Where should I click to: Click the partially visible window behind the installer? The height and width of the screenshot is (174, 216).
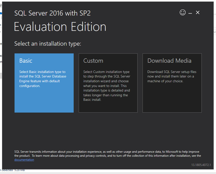(x=2, y=75)
